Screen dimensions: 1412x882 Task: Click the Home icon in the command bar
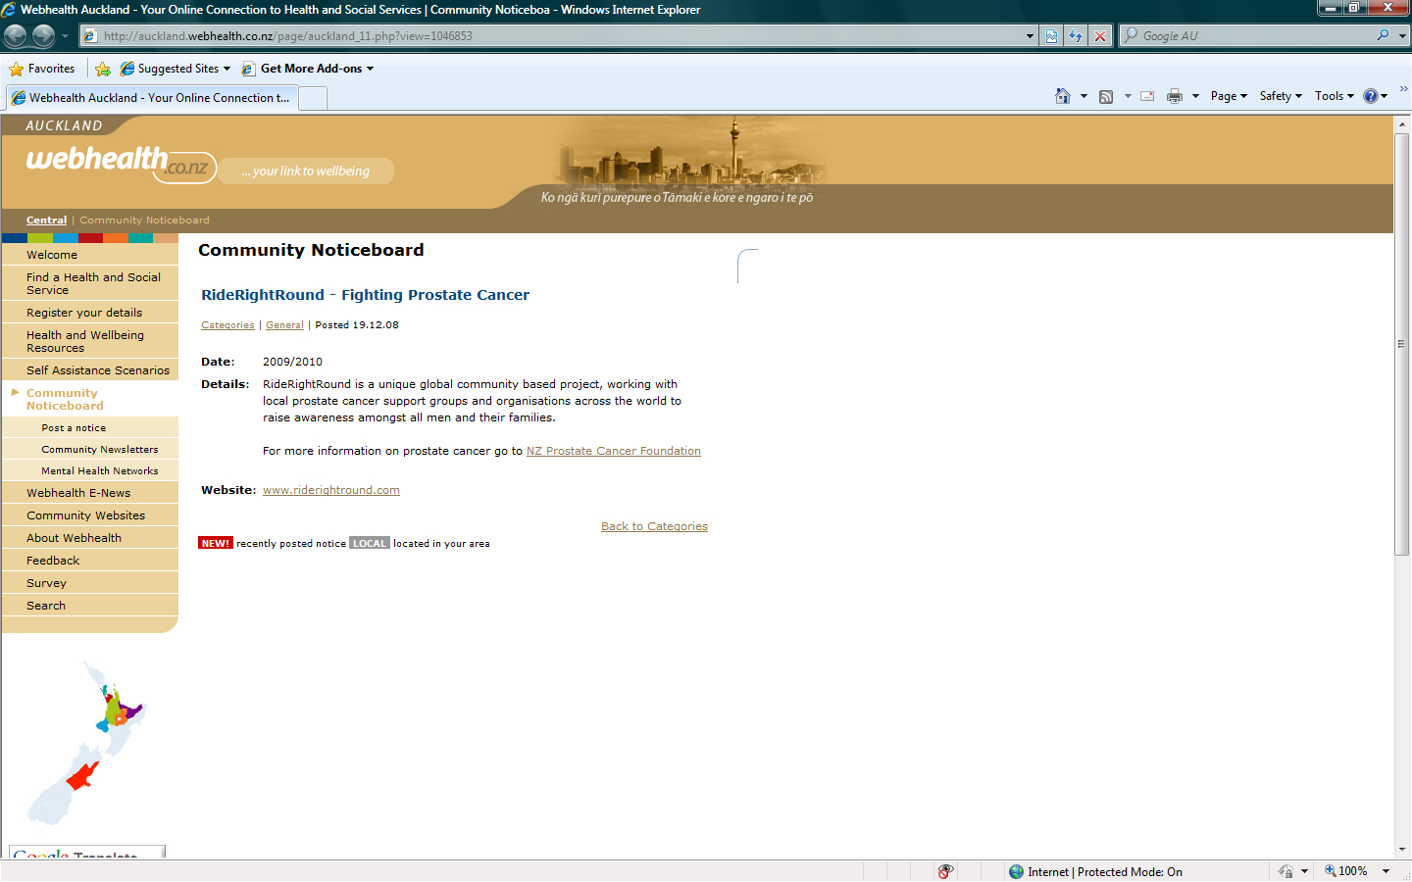(1063, 96)
